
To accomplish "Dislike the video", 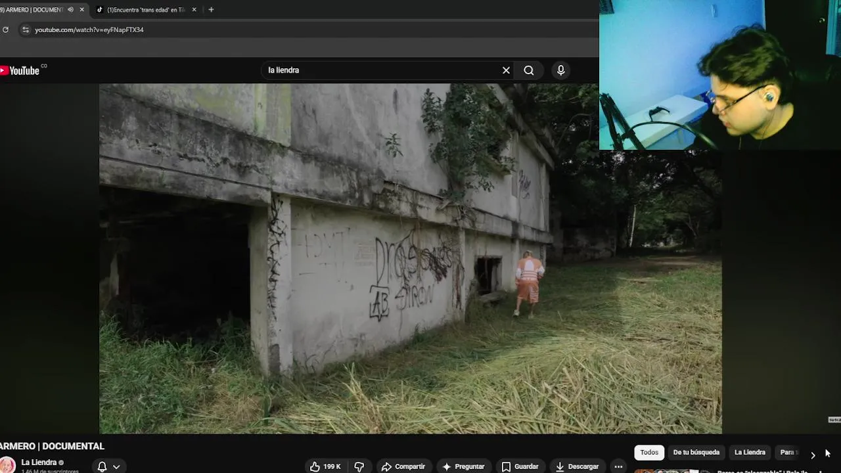I will pyautogui.click(x=359, y=466).
